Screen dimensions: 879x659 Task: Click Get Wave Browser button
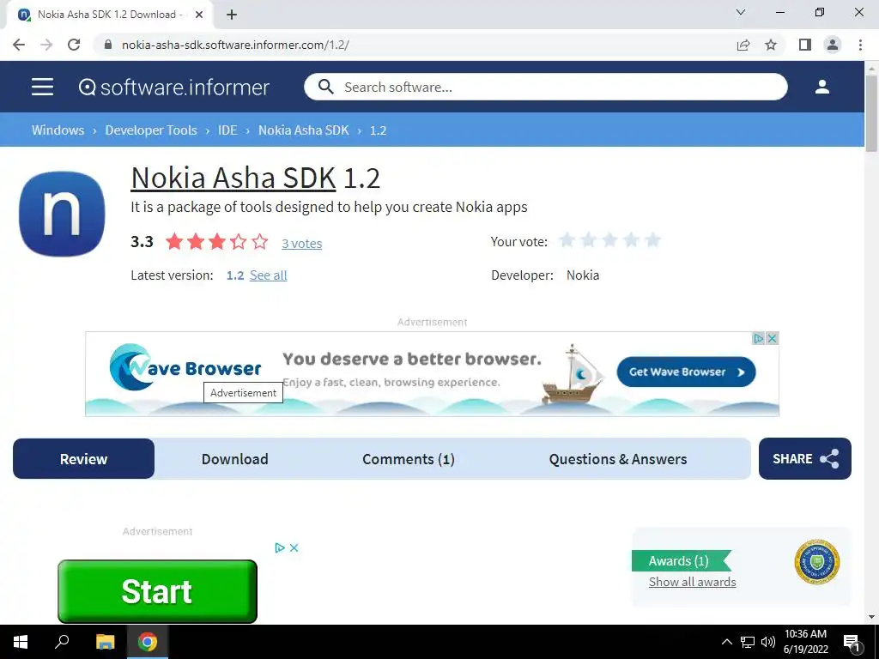pos(686,372)
